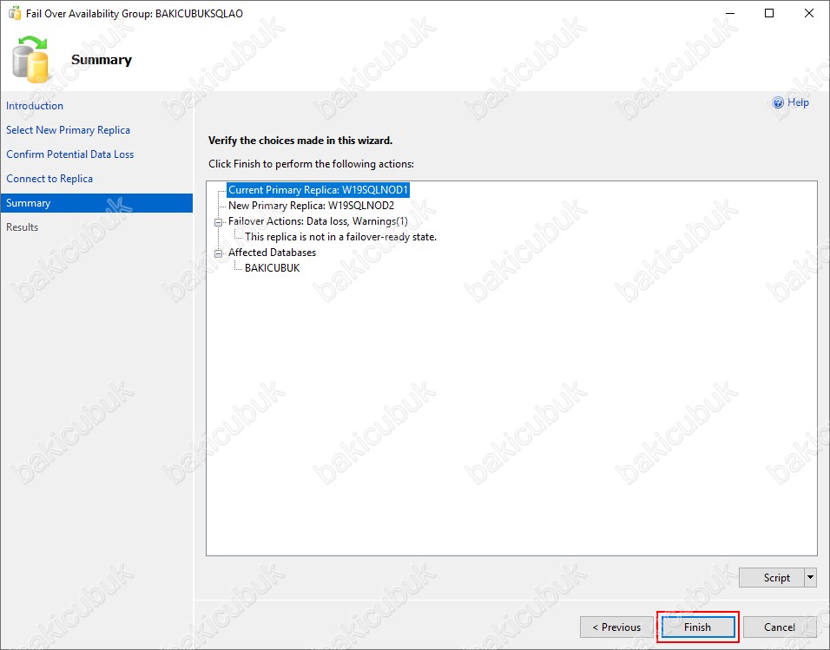The height and width of the screenshot is (650, 830).
Task: Select New Primary Replica: W19SQLNOD2 row
Action: (x=311, y=206)
